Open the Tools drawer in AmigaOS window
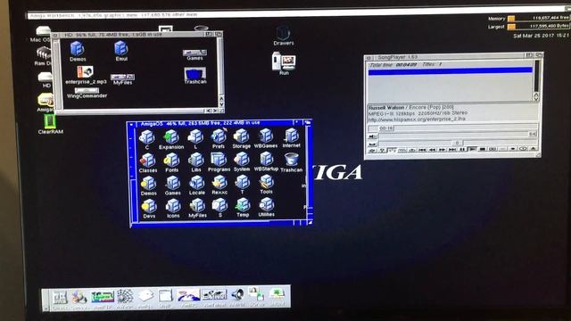The width and height of the screenshot is (571, 321). click(266, 185)
